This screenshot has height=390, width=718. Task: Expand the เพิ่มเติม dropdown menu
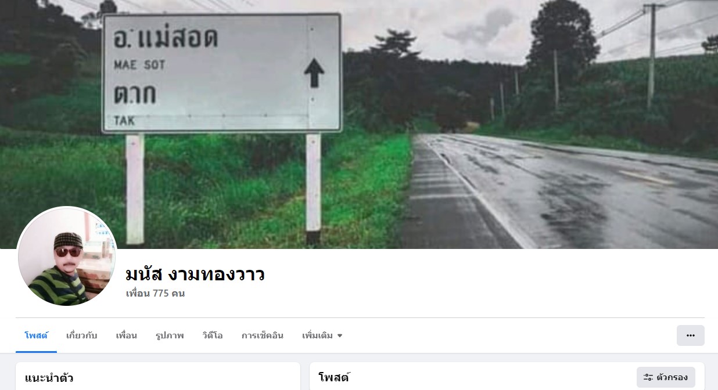click(x=322, y=335)
